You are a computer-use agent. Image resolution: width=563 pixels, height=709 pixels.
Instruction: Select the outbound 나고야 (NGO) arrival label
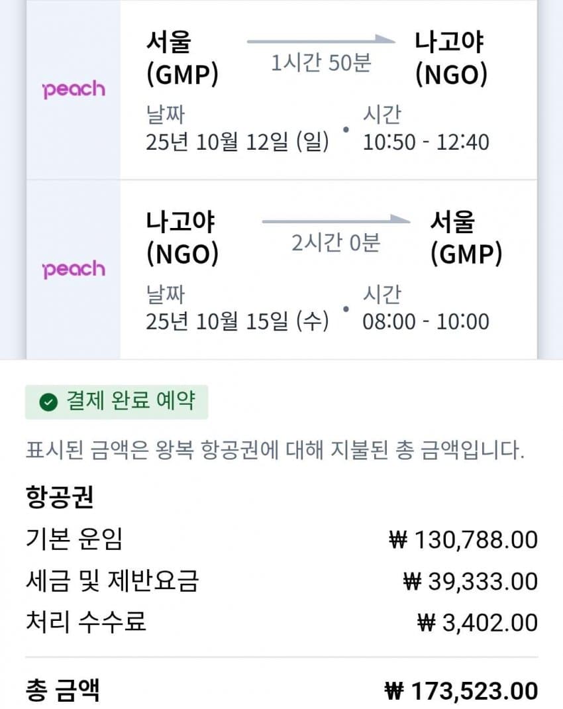coord(450,58)
